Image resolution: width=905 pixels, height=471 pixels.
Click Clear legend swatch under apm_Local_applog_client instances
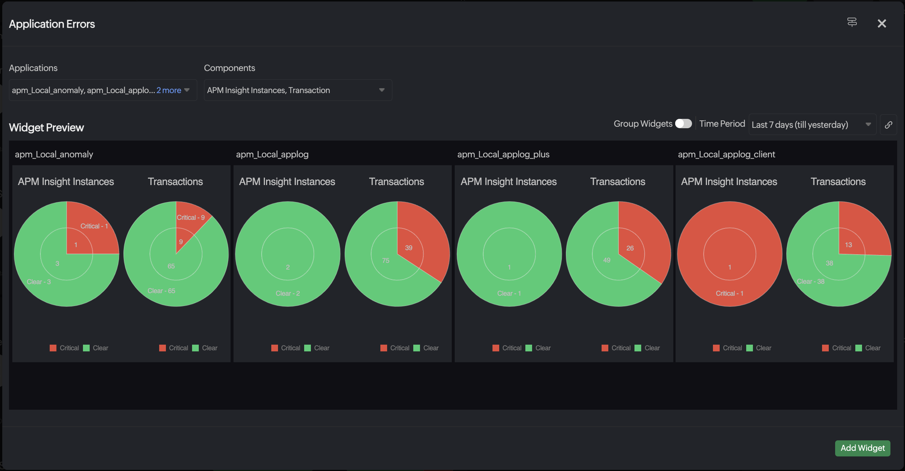(x=749, y=348)
